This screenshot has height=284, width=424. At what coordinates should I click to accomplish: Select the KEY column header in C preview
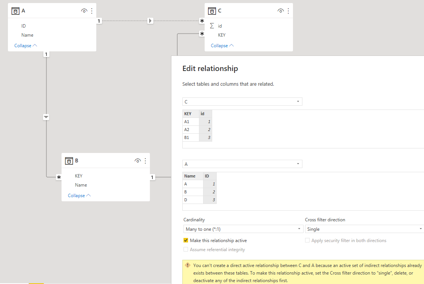[191, 114]
